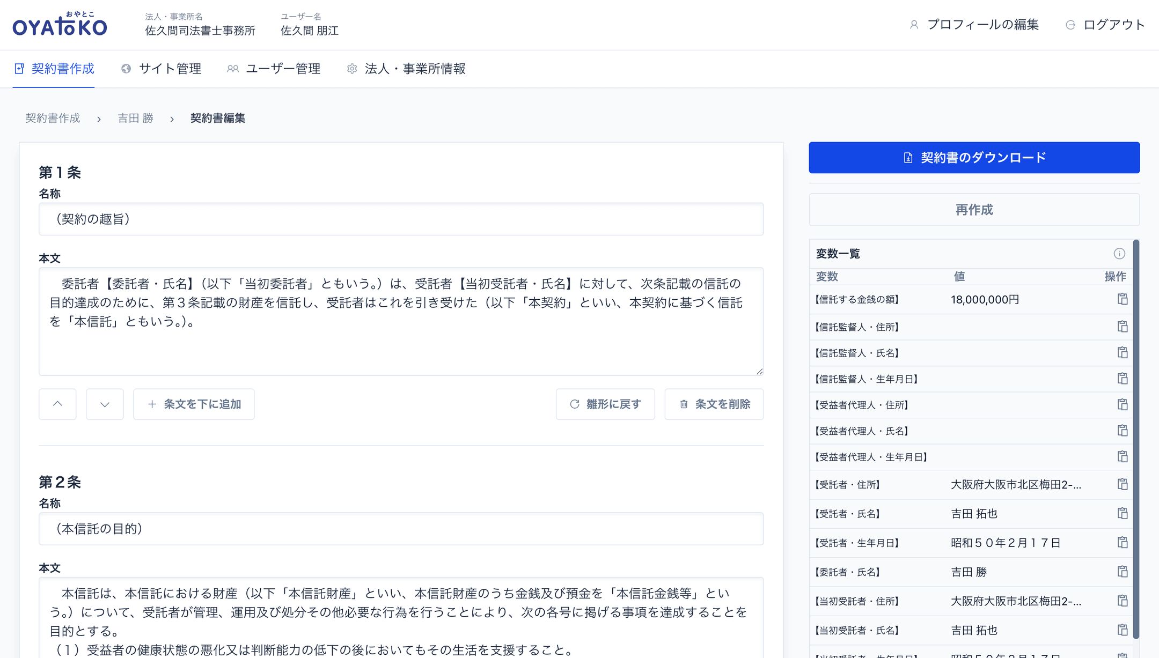Click the OYAToKO logo

tap(60, 24)
